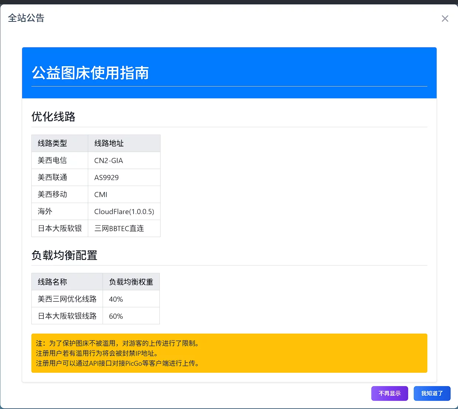Screen dimensions: 458x409
Task: Click the CloudFlare(1.0.0.5) cell
Action: [124, 212]
